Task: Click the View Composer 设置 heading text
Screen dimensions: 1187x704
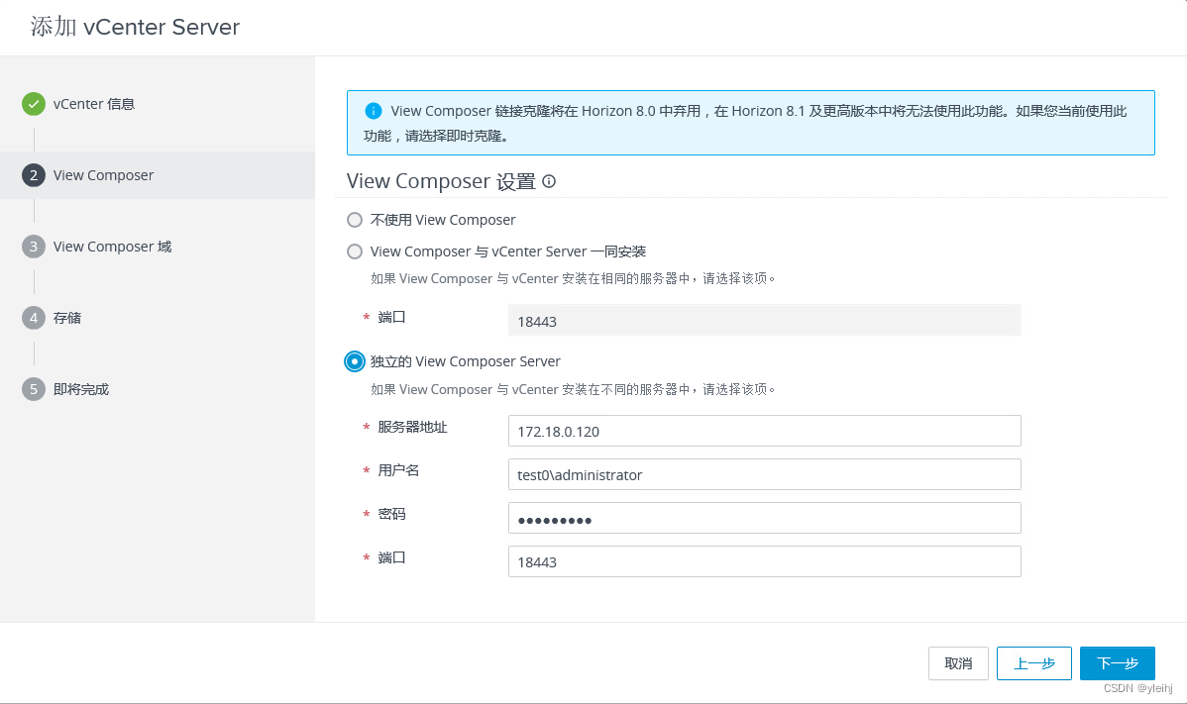Action: (x=441, y=181)
